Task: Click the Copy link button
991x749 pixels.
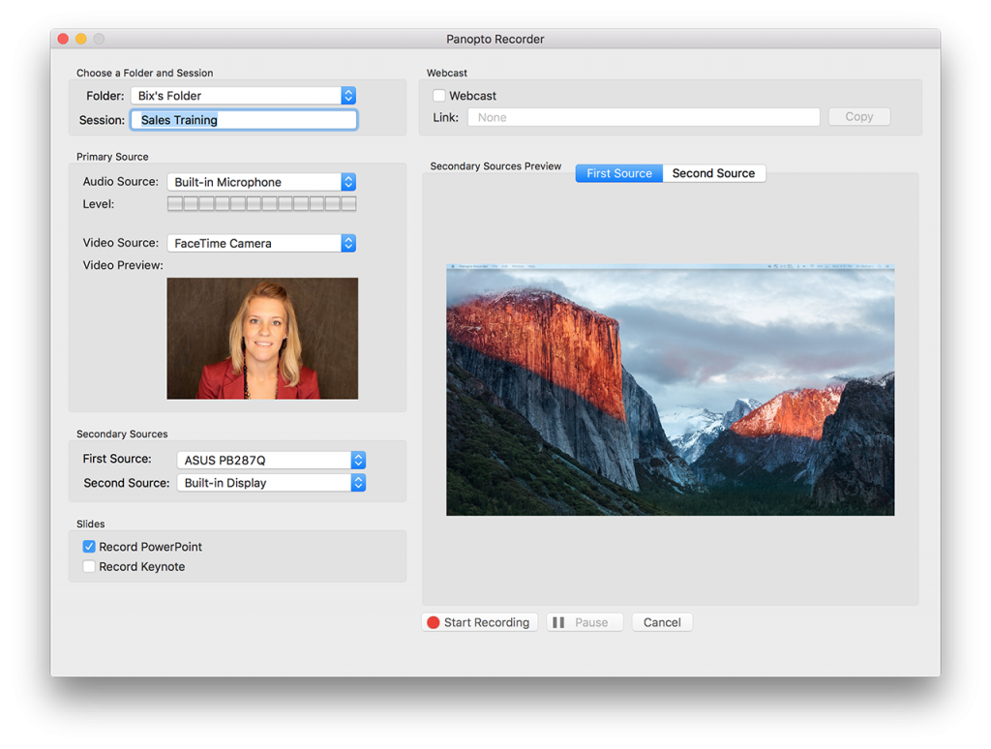Action: click(858, 117)
